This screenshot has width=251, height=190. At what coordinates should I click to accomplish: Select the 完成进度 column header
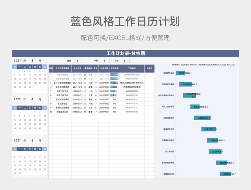[115, 69]
